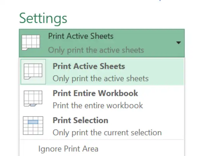Click the blue highlighted cell in Selection icon

(x=33, y=122)
